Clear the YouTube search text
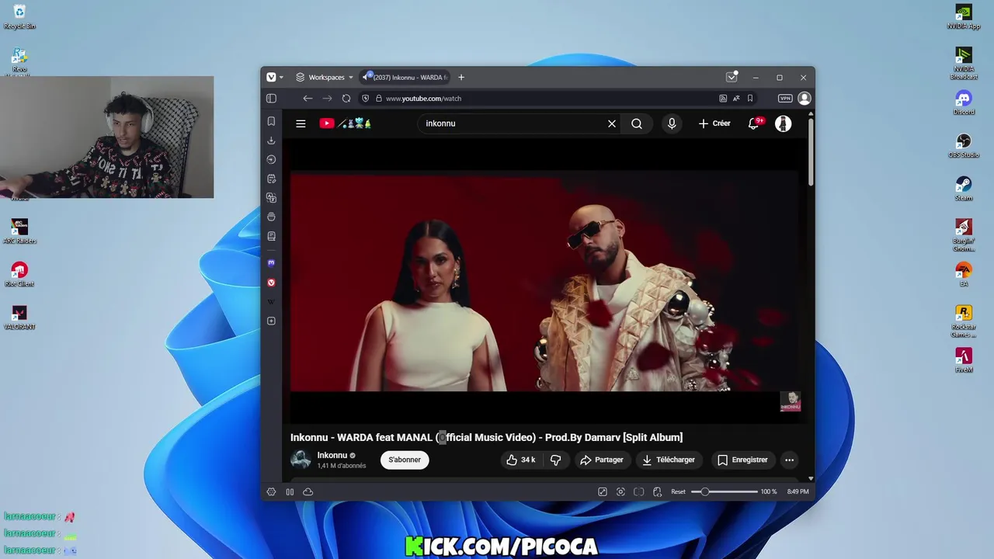The image size is (994, 559). pos(612,123)
